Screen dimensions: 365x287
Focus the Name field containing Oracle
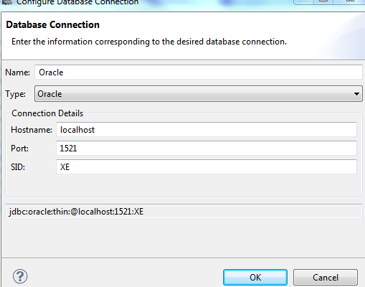tap(199, 72)
